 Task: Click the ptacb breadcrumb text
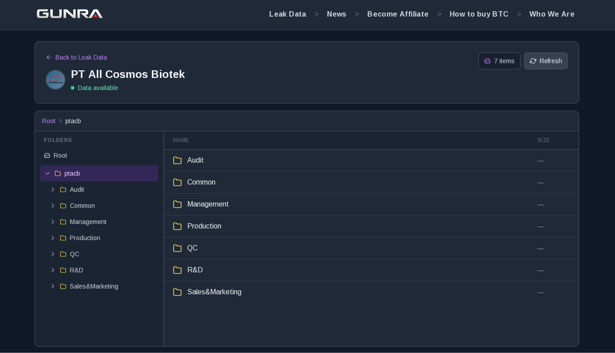coord(73,121)
